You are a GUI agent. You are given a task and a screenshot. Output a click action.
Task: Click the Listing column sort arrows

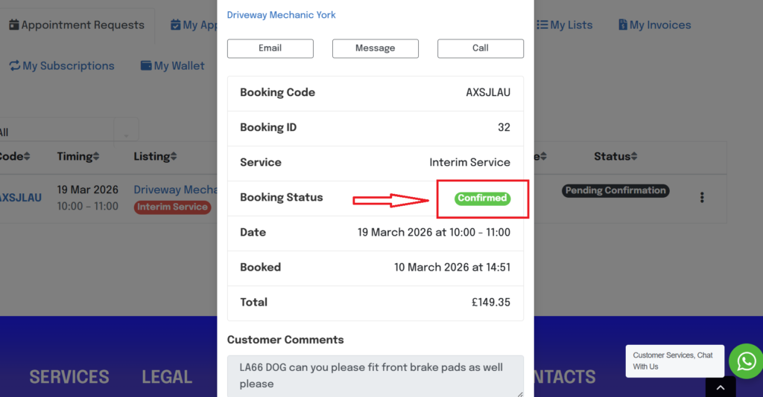[x=174, y=157]
